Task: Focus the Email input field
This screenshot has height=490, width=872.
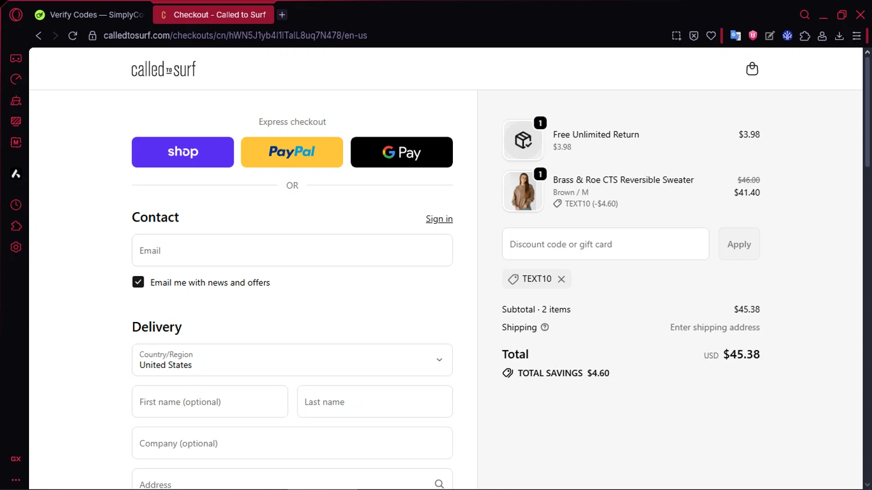Action: [x=292, y=251]
